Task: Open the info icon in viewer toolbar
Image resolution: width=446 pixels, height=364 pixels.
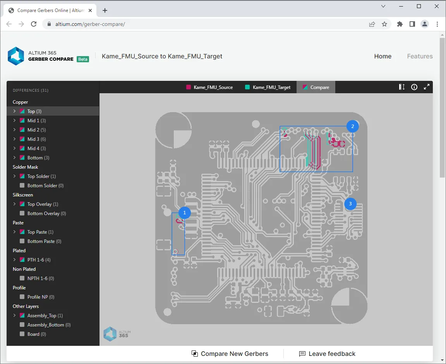Action: point(414,87)
